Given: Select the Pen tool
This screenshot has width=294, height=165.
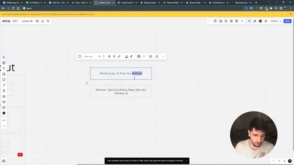Looking at the screenshot, I should [x=4, y=91].
